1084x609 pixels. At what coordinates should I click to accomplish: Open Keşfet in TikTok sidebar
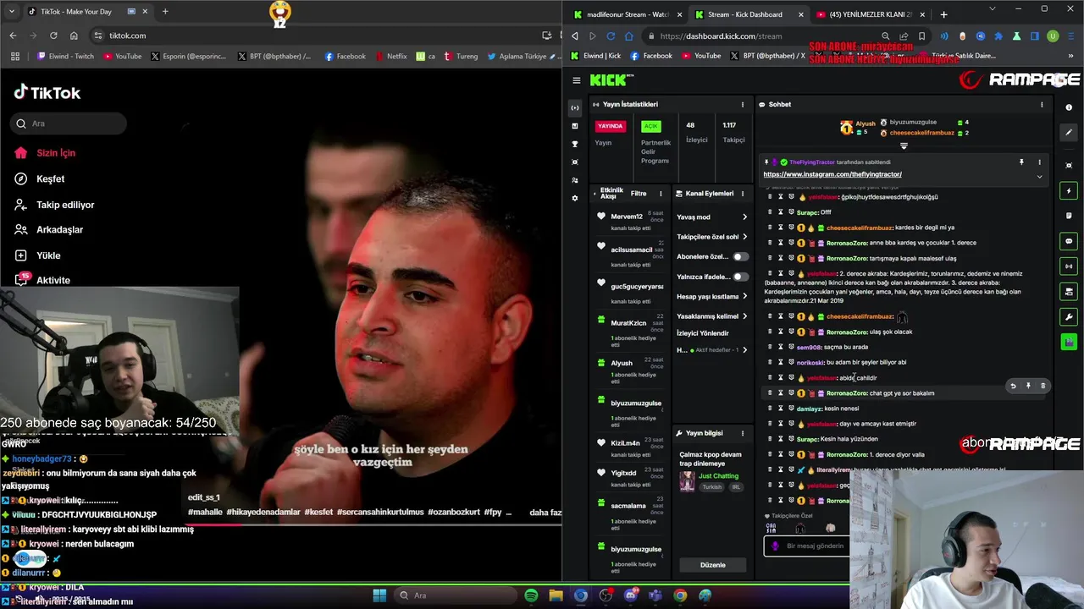[51, 178]
